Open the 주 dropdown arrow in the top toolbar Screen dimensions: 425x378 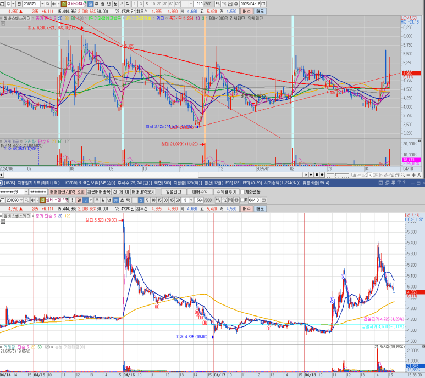point(13,4)
